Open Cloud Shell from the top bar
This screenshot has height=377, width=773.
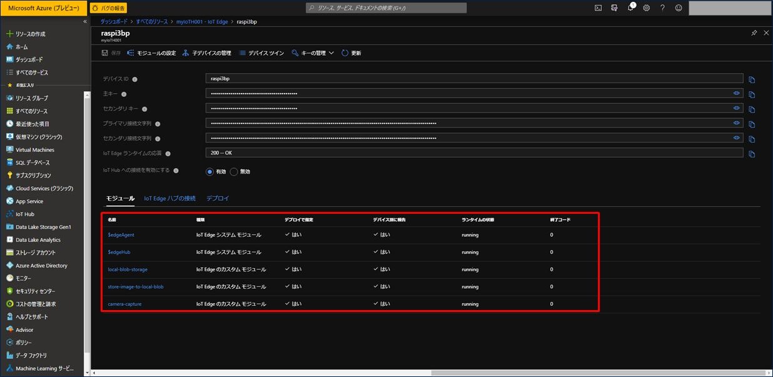[x=598, y=8]
